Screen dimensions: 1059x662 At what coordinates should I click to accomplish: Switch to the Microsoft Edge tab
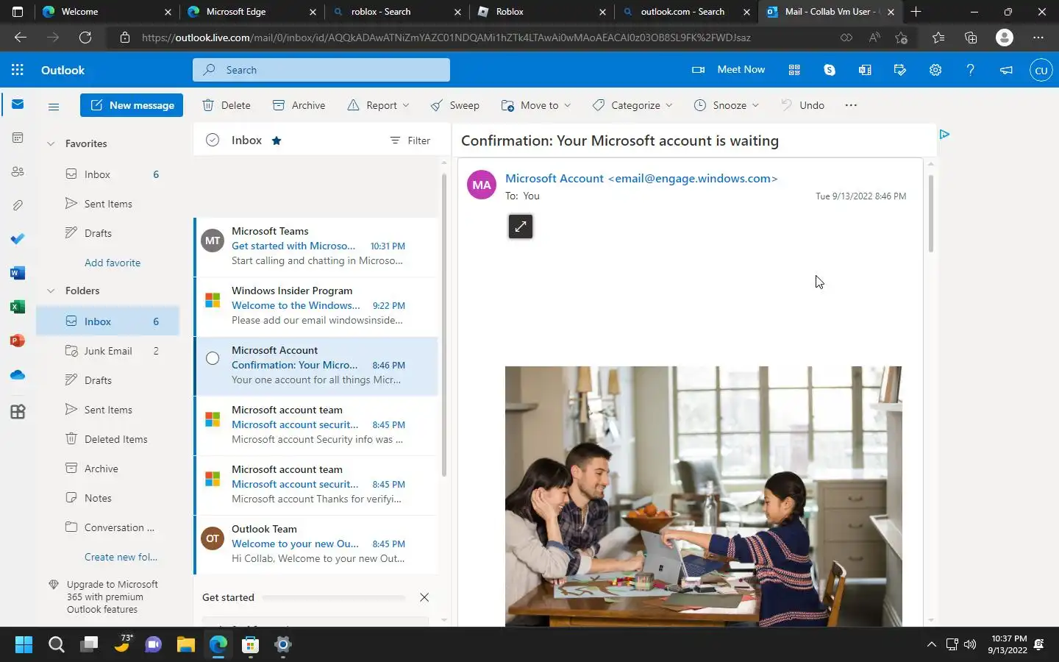click(x=252, y=12)
